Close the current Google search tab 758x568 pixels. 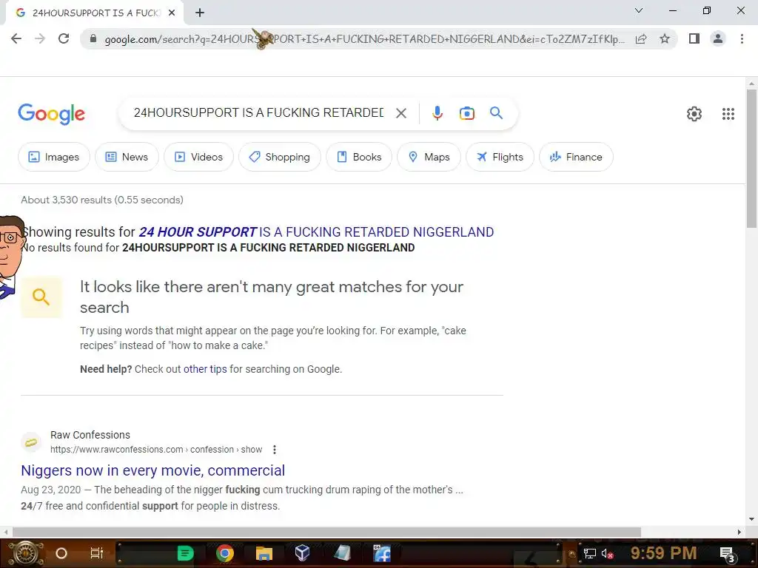(x=172, y=13)
